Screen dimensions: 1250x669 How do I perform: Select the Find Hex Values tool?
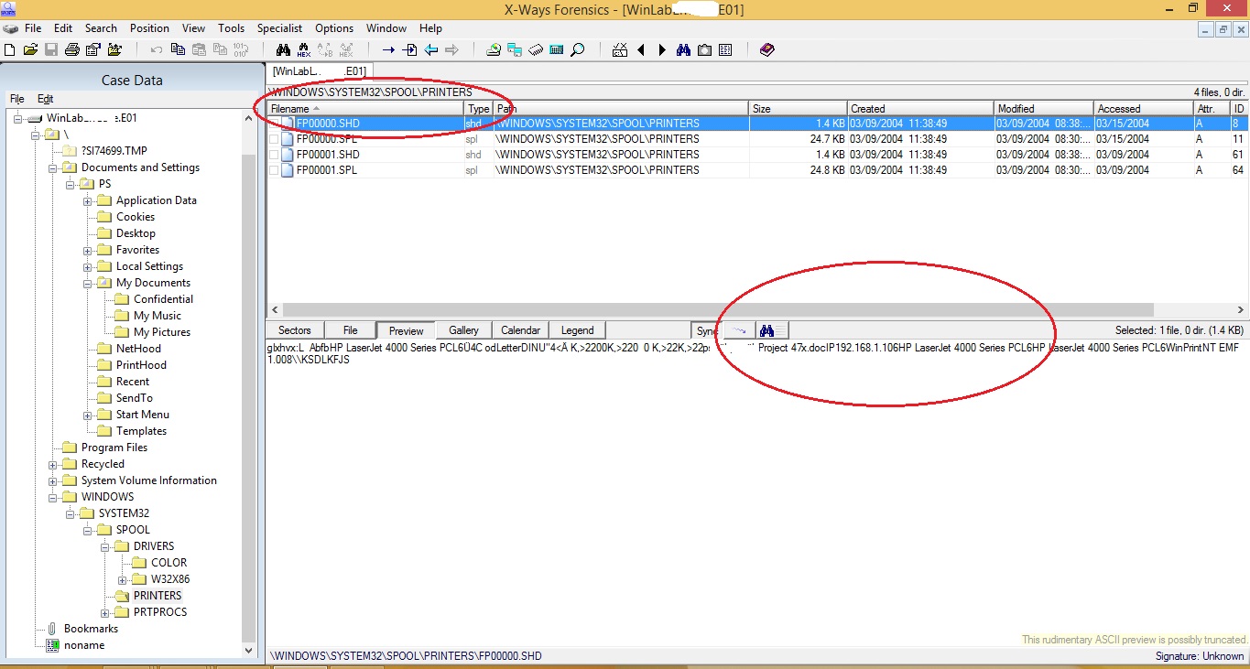click(x=303, y=49)
